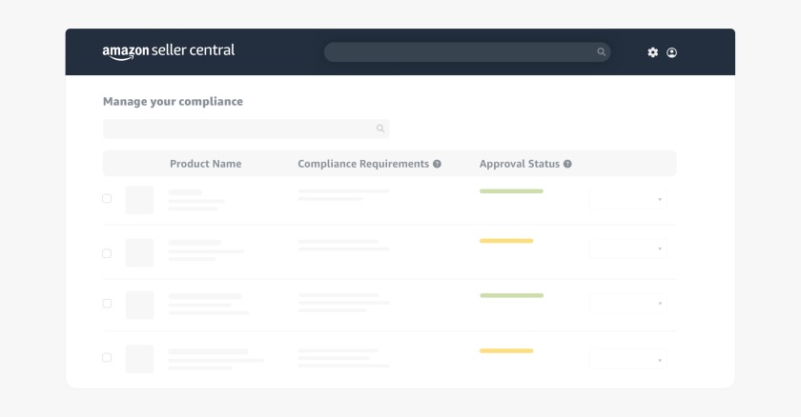Check the second product row checkbox

107,253
